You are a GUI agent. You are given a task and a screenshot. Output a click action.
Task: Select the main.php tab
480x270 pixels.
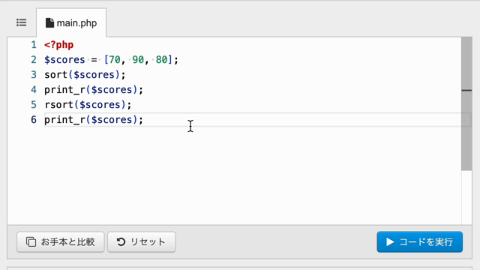click(71, 23)
